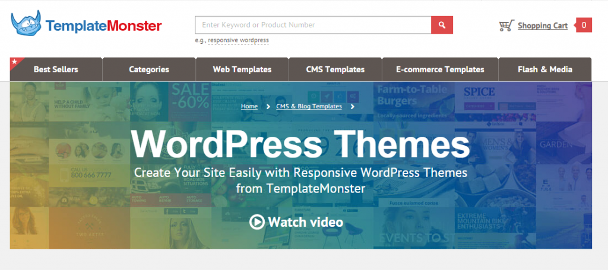The image size is (608, 270).
Task: Open the Shopping Cart link
Action: (x=543, y=26)
